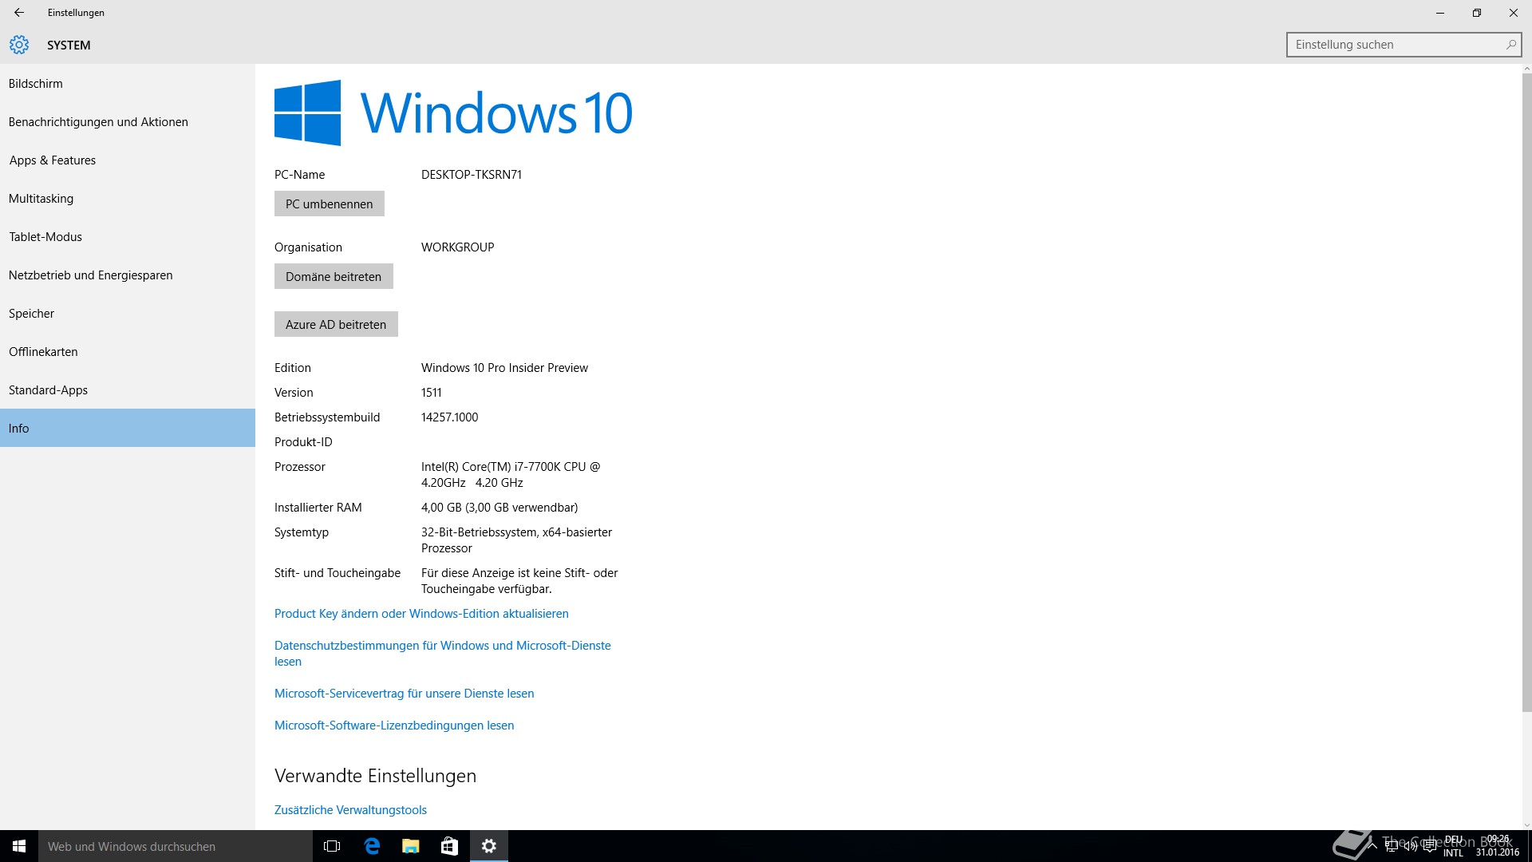Click the 4,00 GB RAM value
The image size is (1532, 862).
(x=499, y=508)
